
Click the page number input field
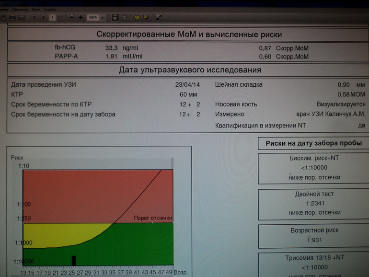click(52, 18)
